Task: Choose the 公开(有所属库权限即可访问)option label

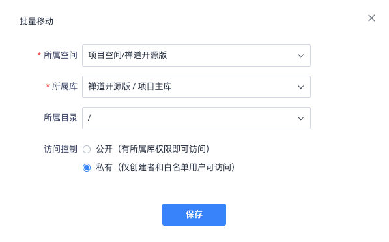Action: [153, 149]
